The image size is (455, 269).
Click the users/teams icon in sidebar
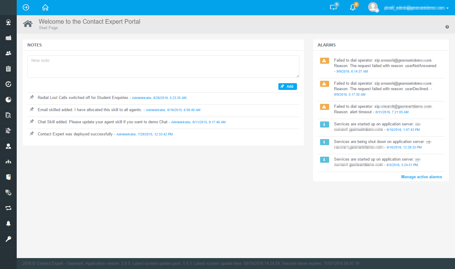click(x=8, y=53)
